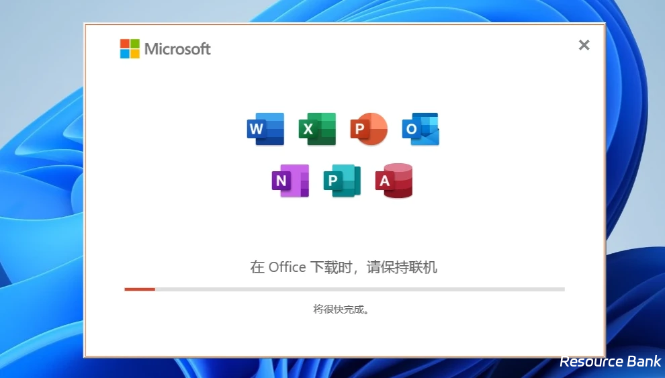Select the green Excel icon
The height and width of the screenshot is (378, 665).
click(x=317, y=129)
